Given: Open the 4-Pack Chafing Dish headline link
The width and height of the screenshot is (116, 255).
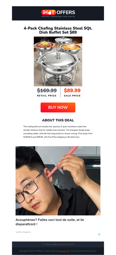Looking at the screenshot, I should pyautogui.click(x=58, y=30).
